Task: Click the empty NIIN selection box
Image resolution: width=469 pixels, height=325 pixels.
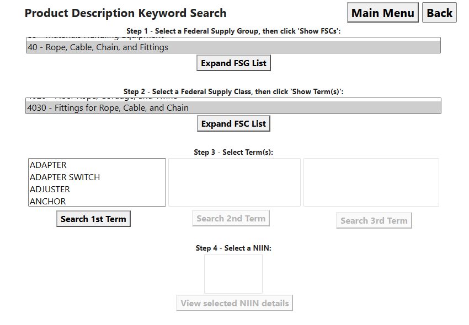Action: tap(233, 274)
